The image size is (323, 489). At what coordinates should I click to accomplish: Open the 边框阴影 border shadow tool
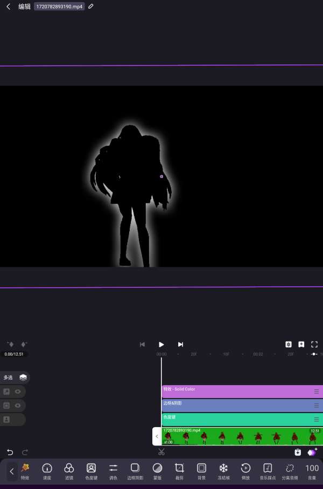click(x=135, y=471)
